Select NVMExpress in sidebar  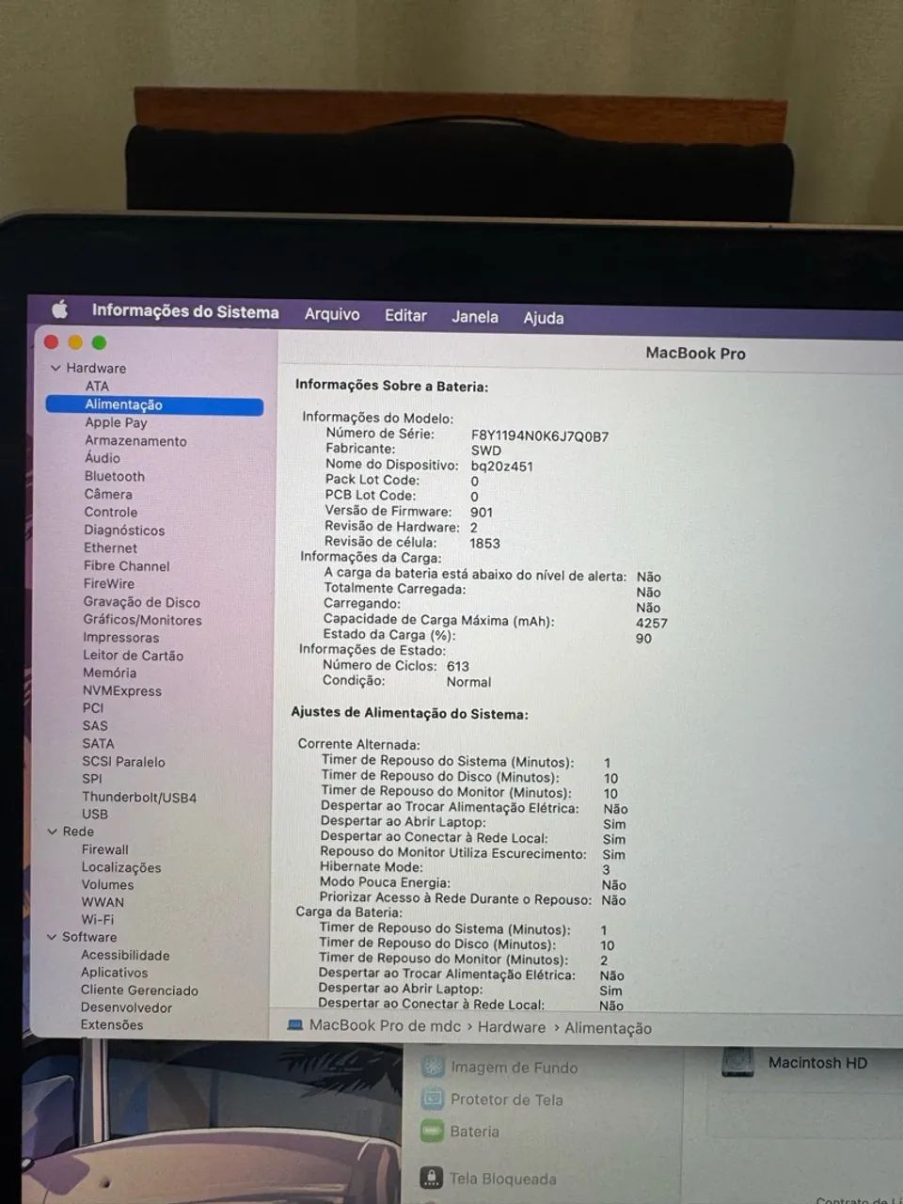pos(122,690)
